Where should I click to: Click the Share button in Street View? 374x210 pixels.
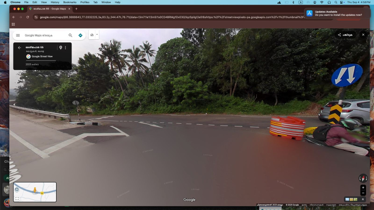coord(345,35)
